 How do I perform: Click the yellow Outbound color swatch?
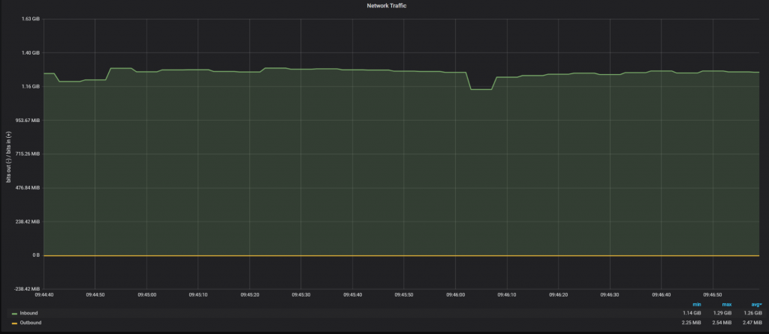[14, 324]
